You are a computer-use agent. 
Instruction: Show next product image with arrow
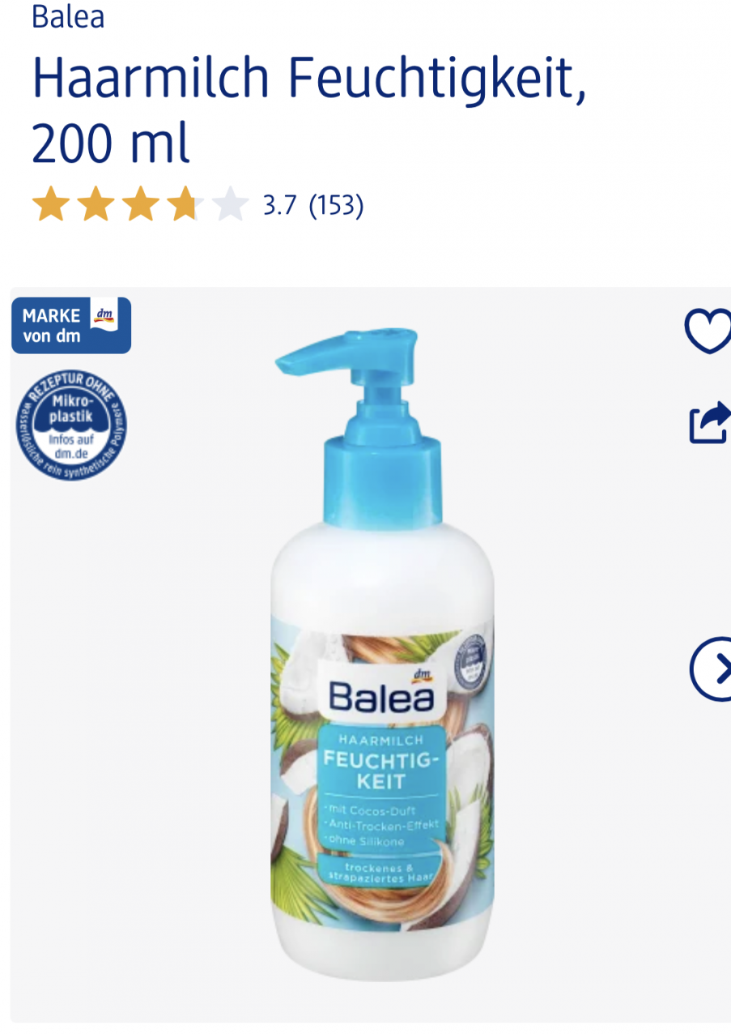point(712,669)
